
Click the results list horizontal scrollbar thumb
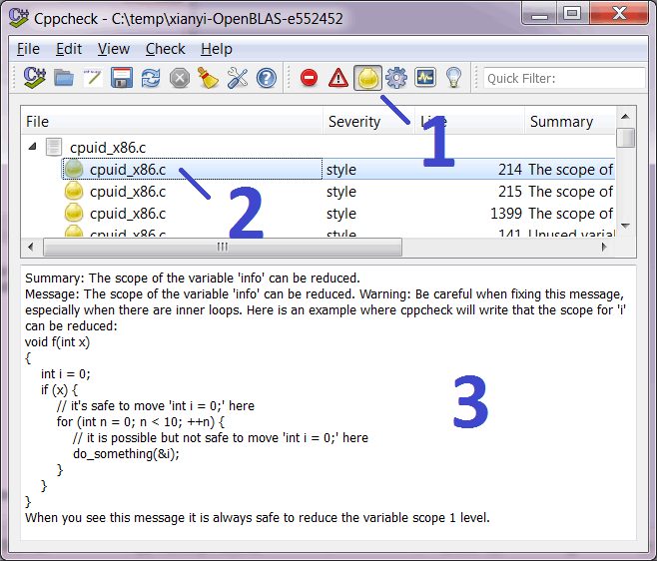point(222,247)
